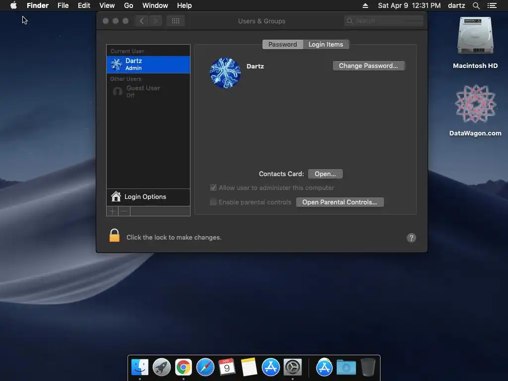Go back with the left chevron button
This screenshot has height=381, width=508.
(x=141, y=21)
